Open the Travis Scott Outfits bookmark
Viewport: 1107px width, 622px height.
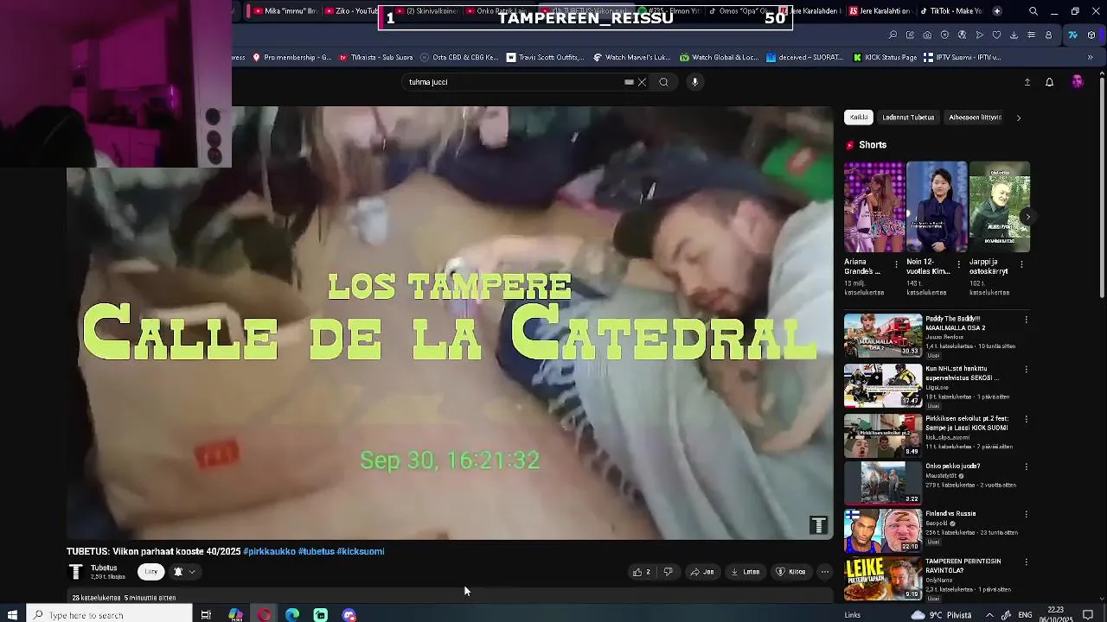tap(546, 58)
